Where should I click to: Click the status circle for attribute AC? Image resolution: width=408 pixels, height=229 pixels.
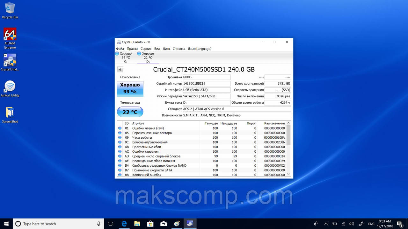point(120,152)
